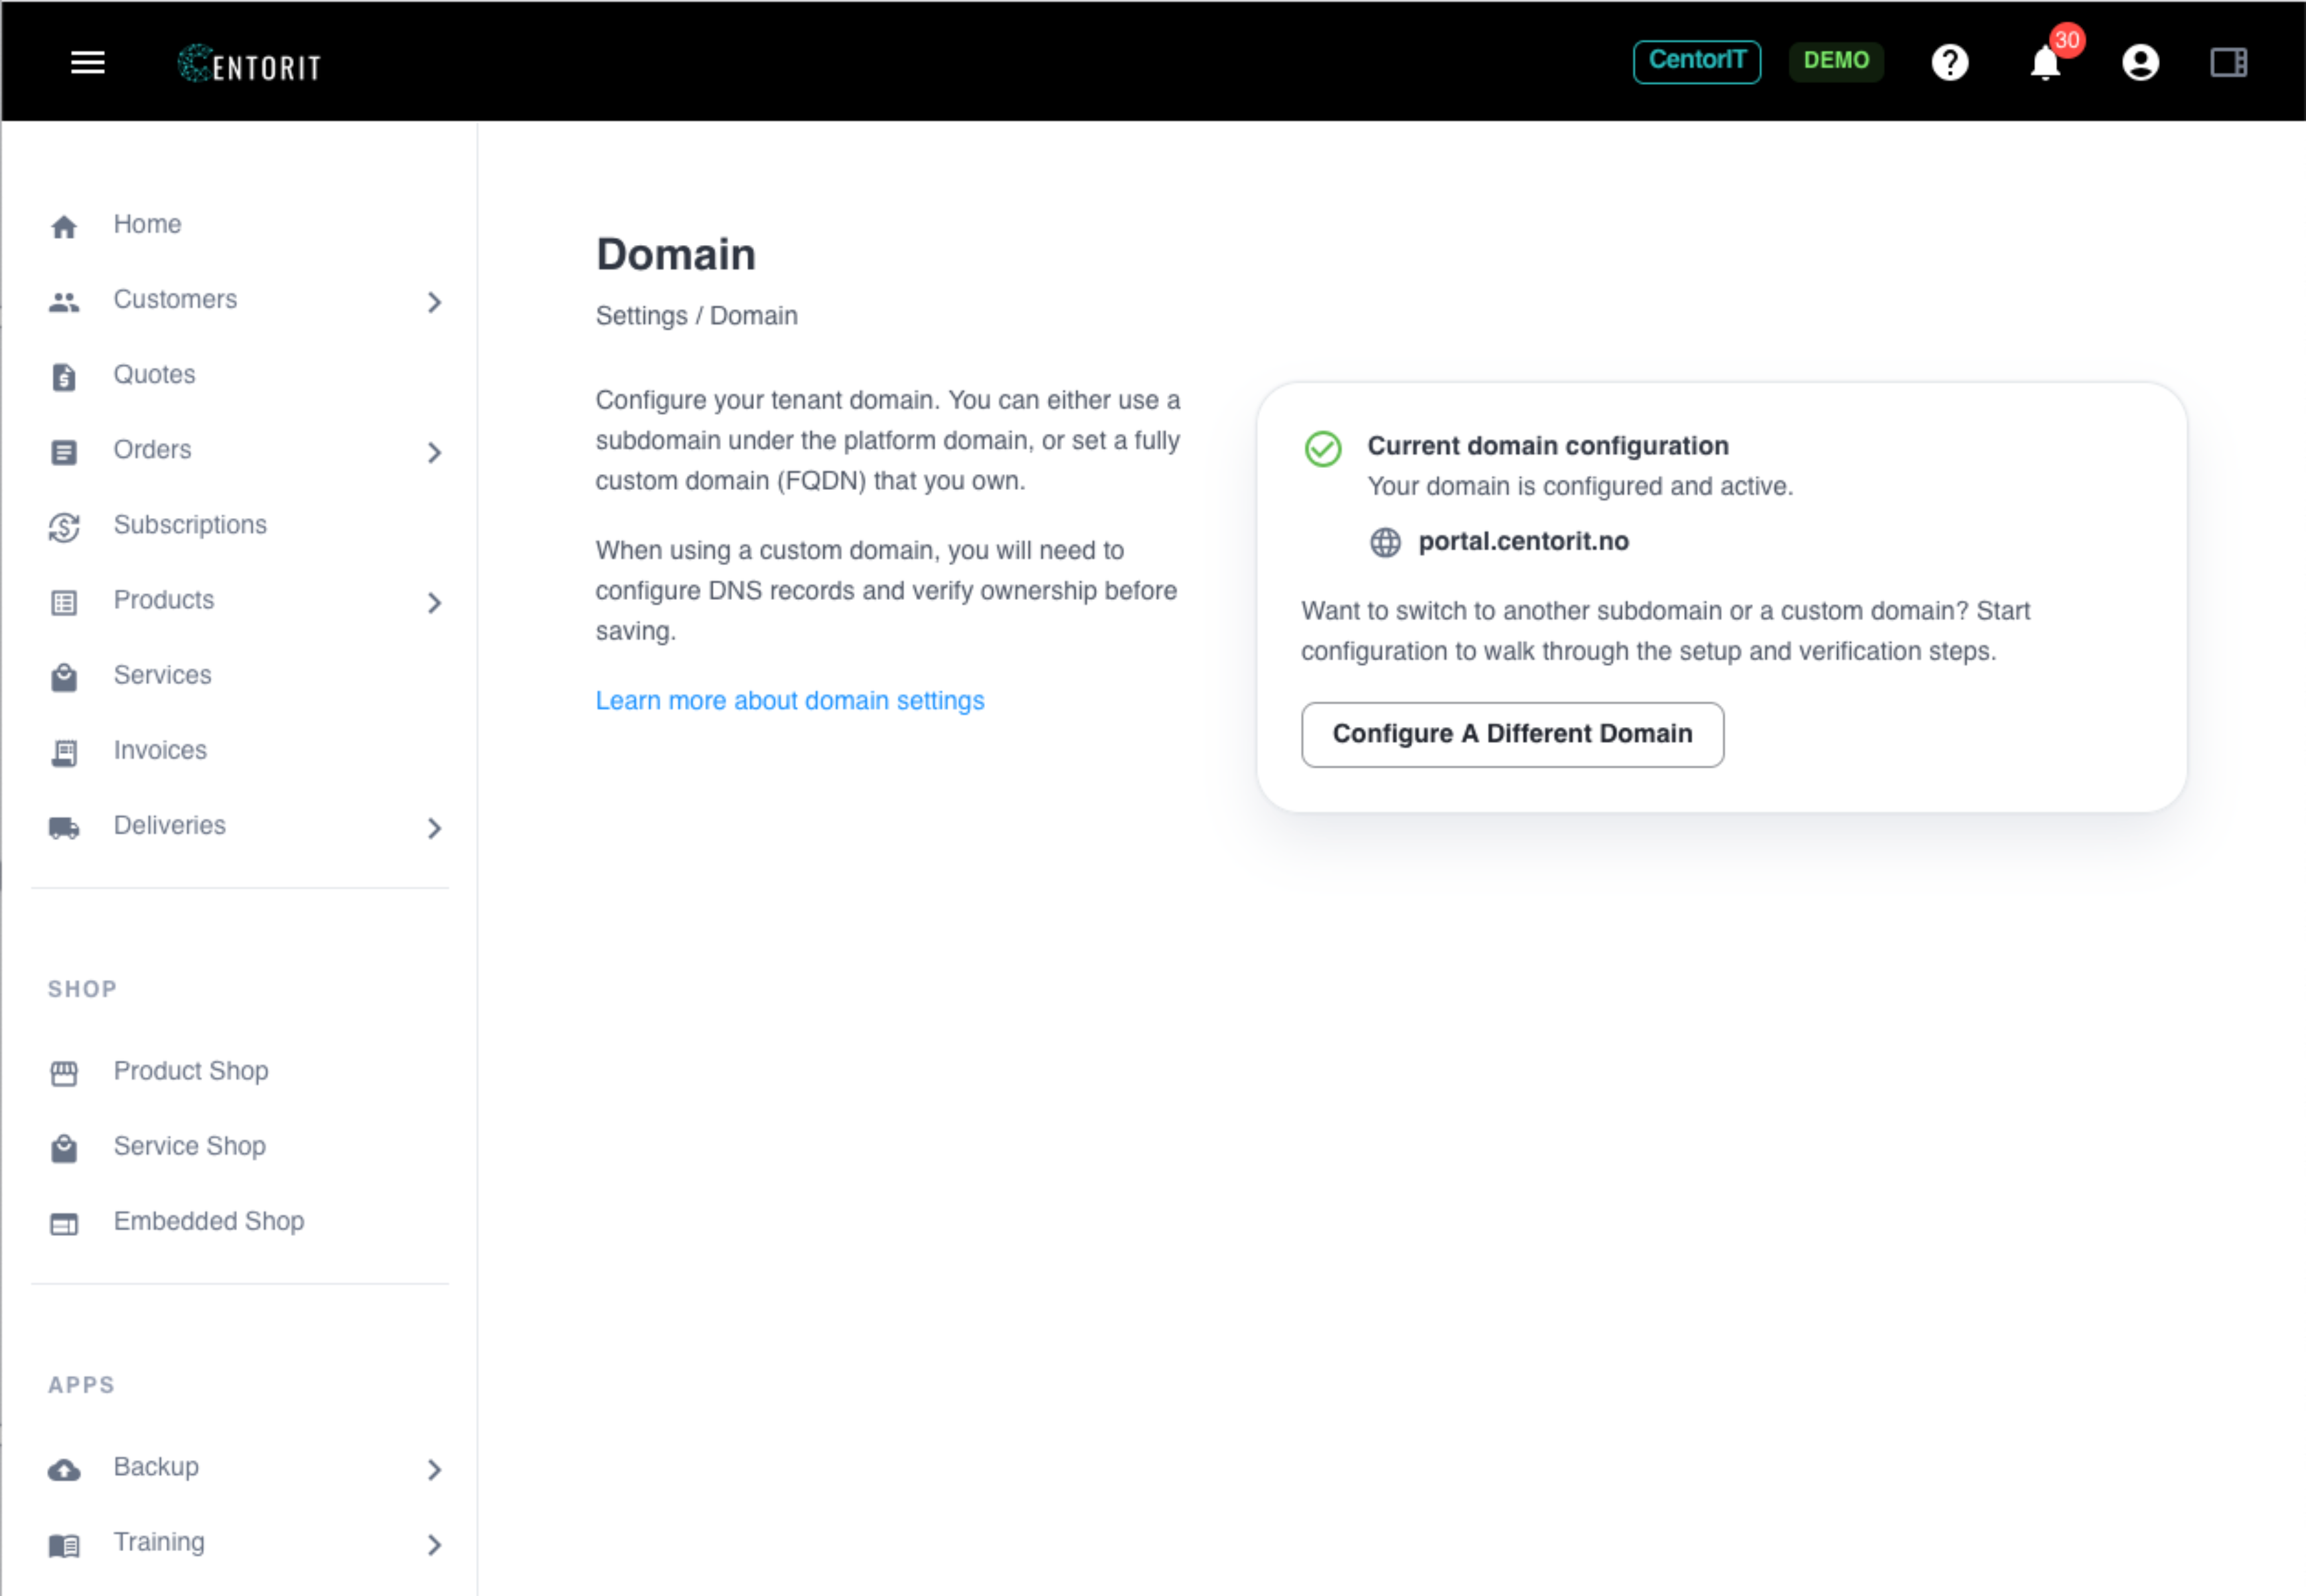Expand the Deliveries submenu chevron

click(x=434, y=827)
